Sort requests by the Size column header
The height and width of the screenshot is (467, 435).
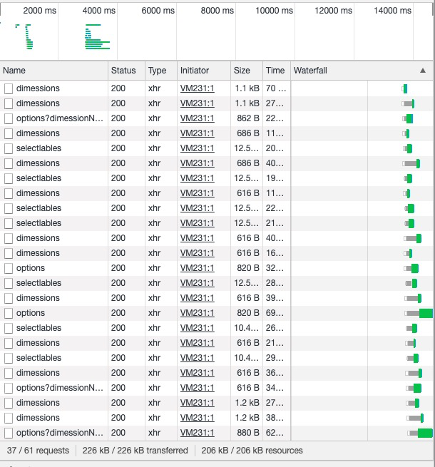point(242,71)
